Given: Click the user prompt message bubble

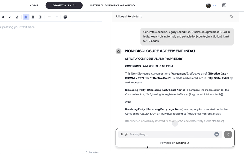Looking at the screenshot, I should (187, 36).
